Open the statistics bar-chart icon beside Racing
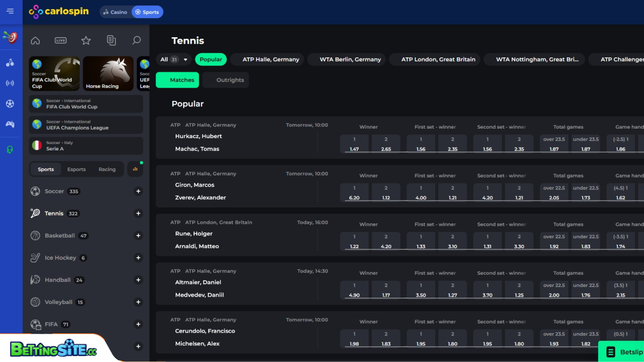644x362 pixels. click(x=135, y=169)
